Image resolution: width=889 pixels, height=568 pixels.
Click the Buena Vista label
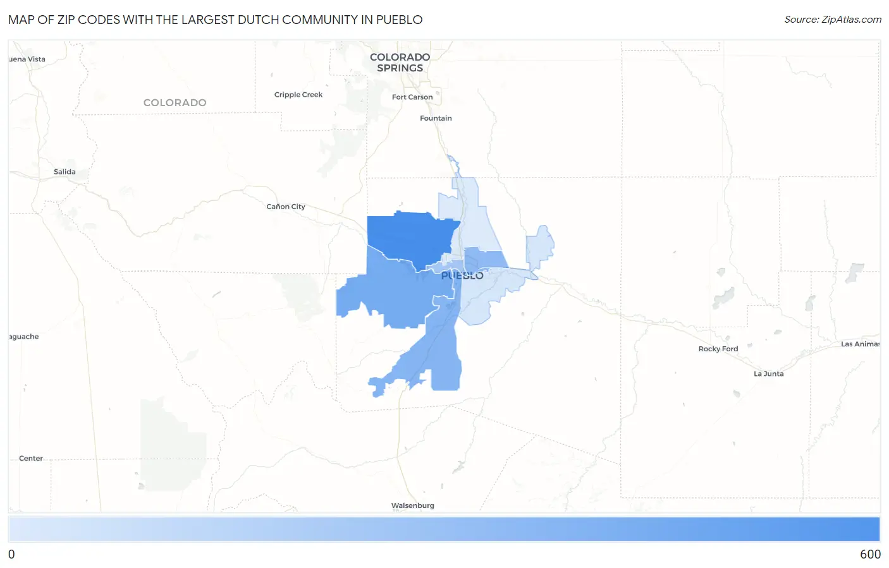click(x=27, y=59)
